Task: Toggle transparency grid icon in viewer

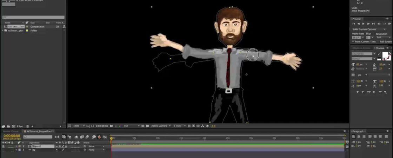Action: (147, 126)
